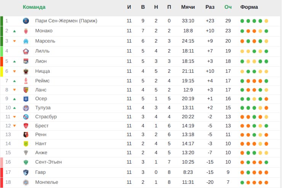Click the Команда column header
The width and height of the screenshot is (282, 188).
pyautogui.click(x=34, y=7)
